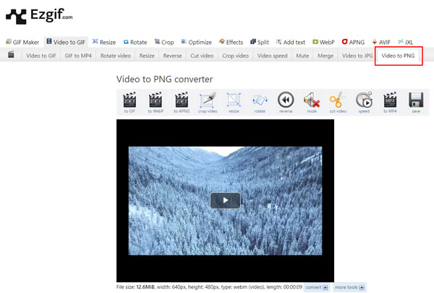Click the file size 12.6MiB text
434x293 pixels.
[x=135, y=287]
